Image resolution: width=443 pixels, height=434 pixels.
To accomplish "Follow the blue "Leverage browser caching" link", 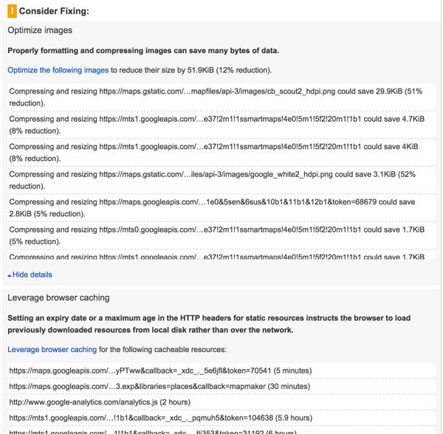I will (x=52, y=349).
